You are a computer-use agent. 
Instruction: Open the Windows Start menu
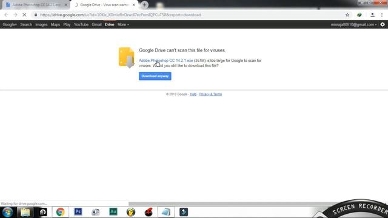point(7,212)
